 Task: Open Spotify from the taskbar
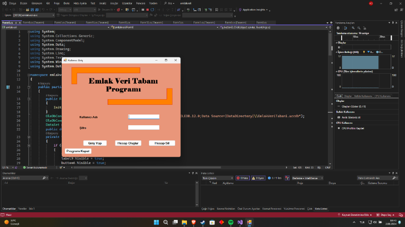(x=231, y=222)
